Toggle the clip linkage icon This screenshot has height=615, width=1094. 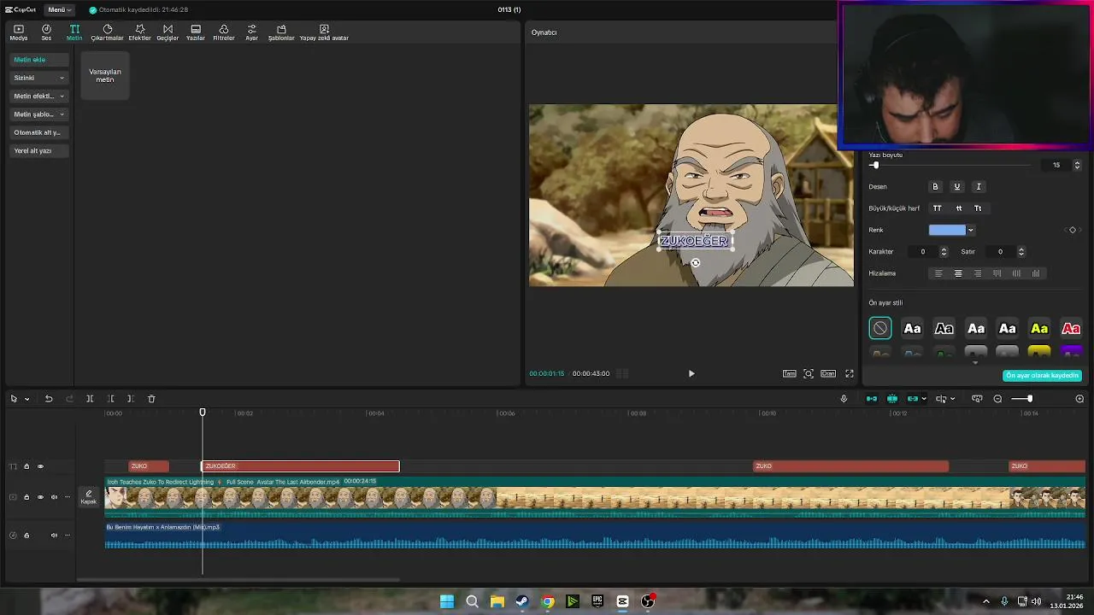[x=913, y=399]
